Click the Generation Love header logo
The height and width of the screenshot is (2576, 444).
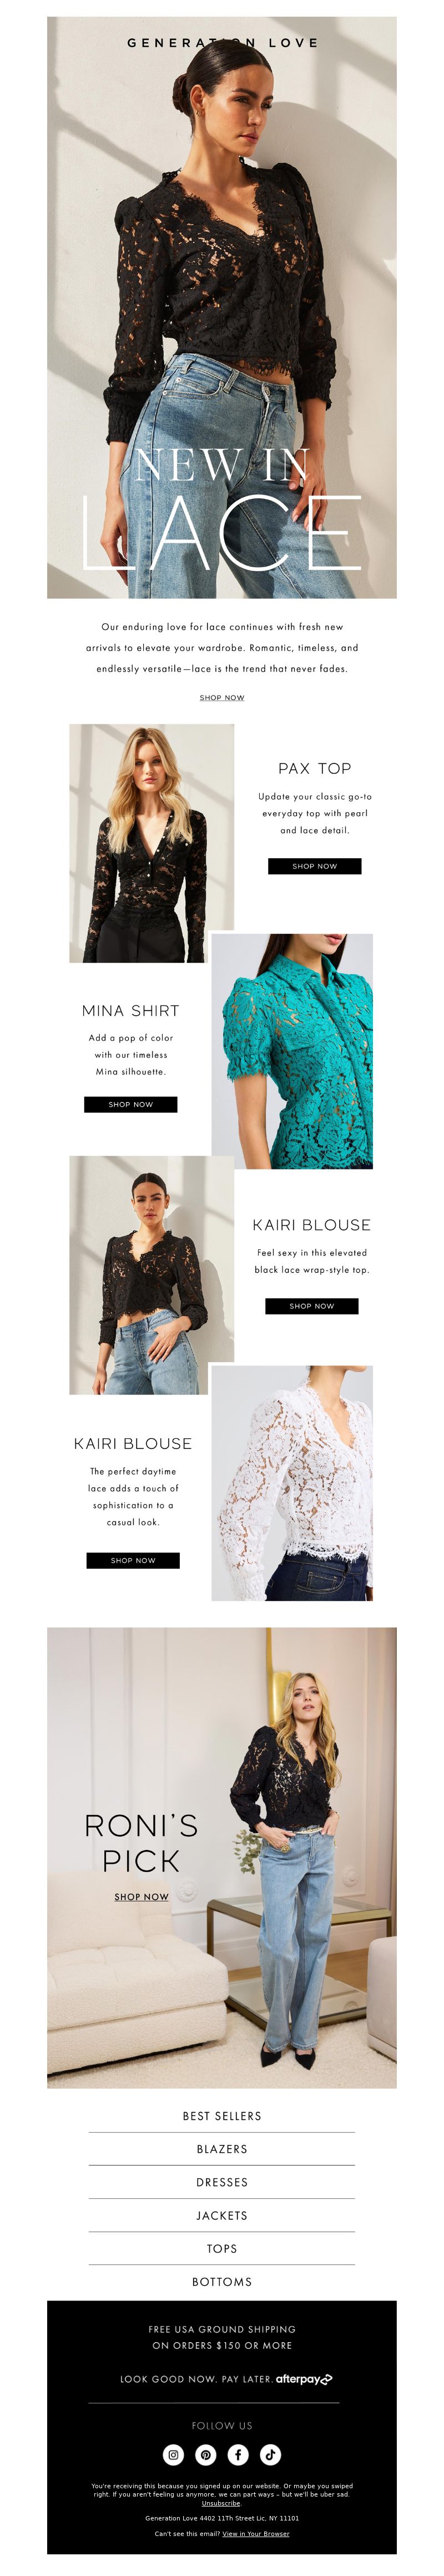222,43
